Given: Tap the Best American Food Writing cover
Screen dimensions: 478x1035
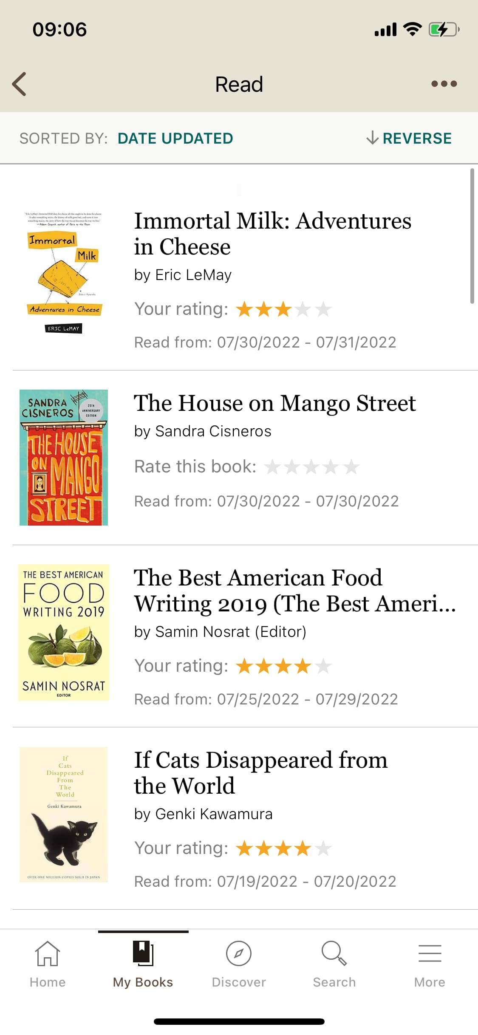Looking at the screenshot, I should pos(64,632).
